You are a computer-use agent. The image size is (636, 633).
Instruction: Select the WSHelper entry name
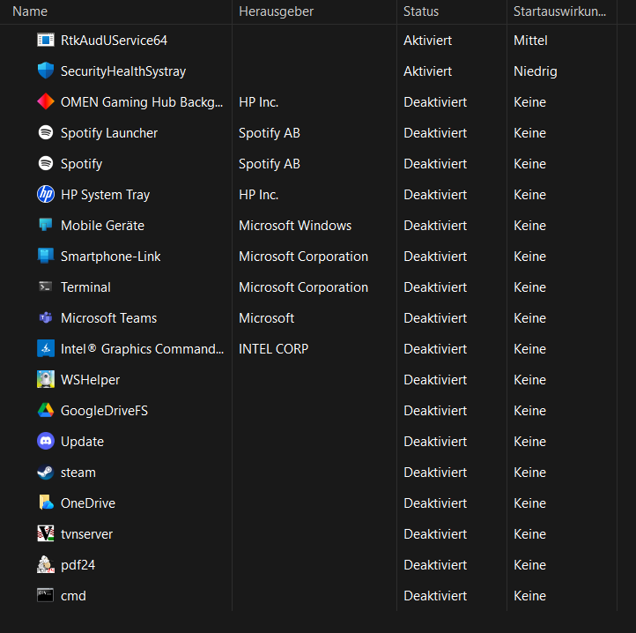90,380
